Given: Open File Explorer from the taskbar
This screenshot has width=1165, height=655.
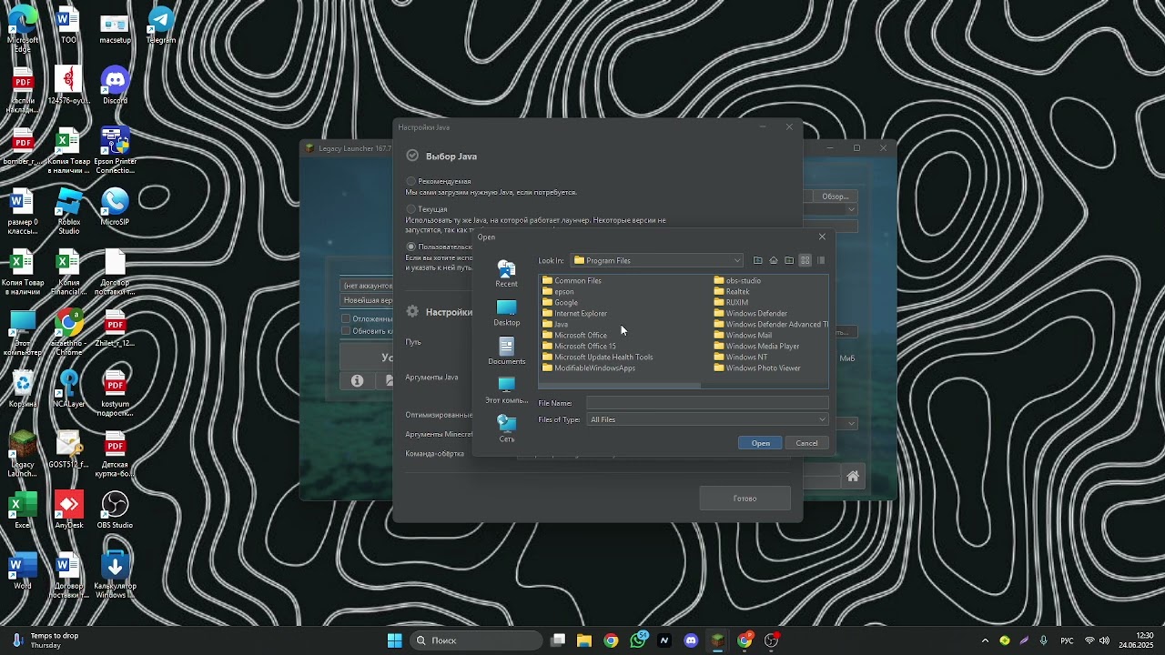Looking at the screenshot, I should (x=584, y=640).
